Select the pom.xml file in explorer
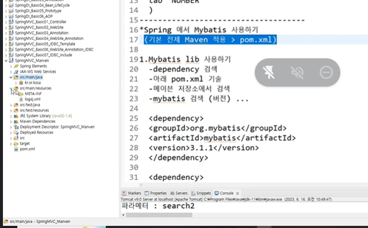The height and width of the screenshot is (228, 368). pos(27,149)
